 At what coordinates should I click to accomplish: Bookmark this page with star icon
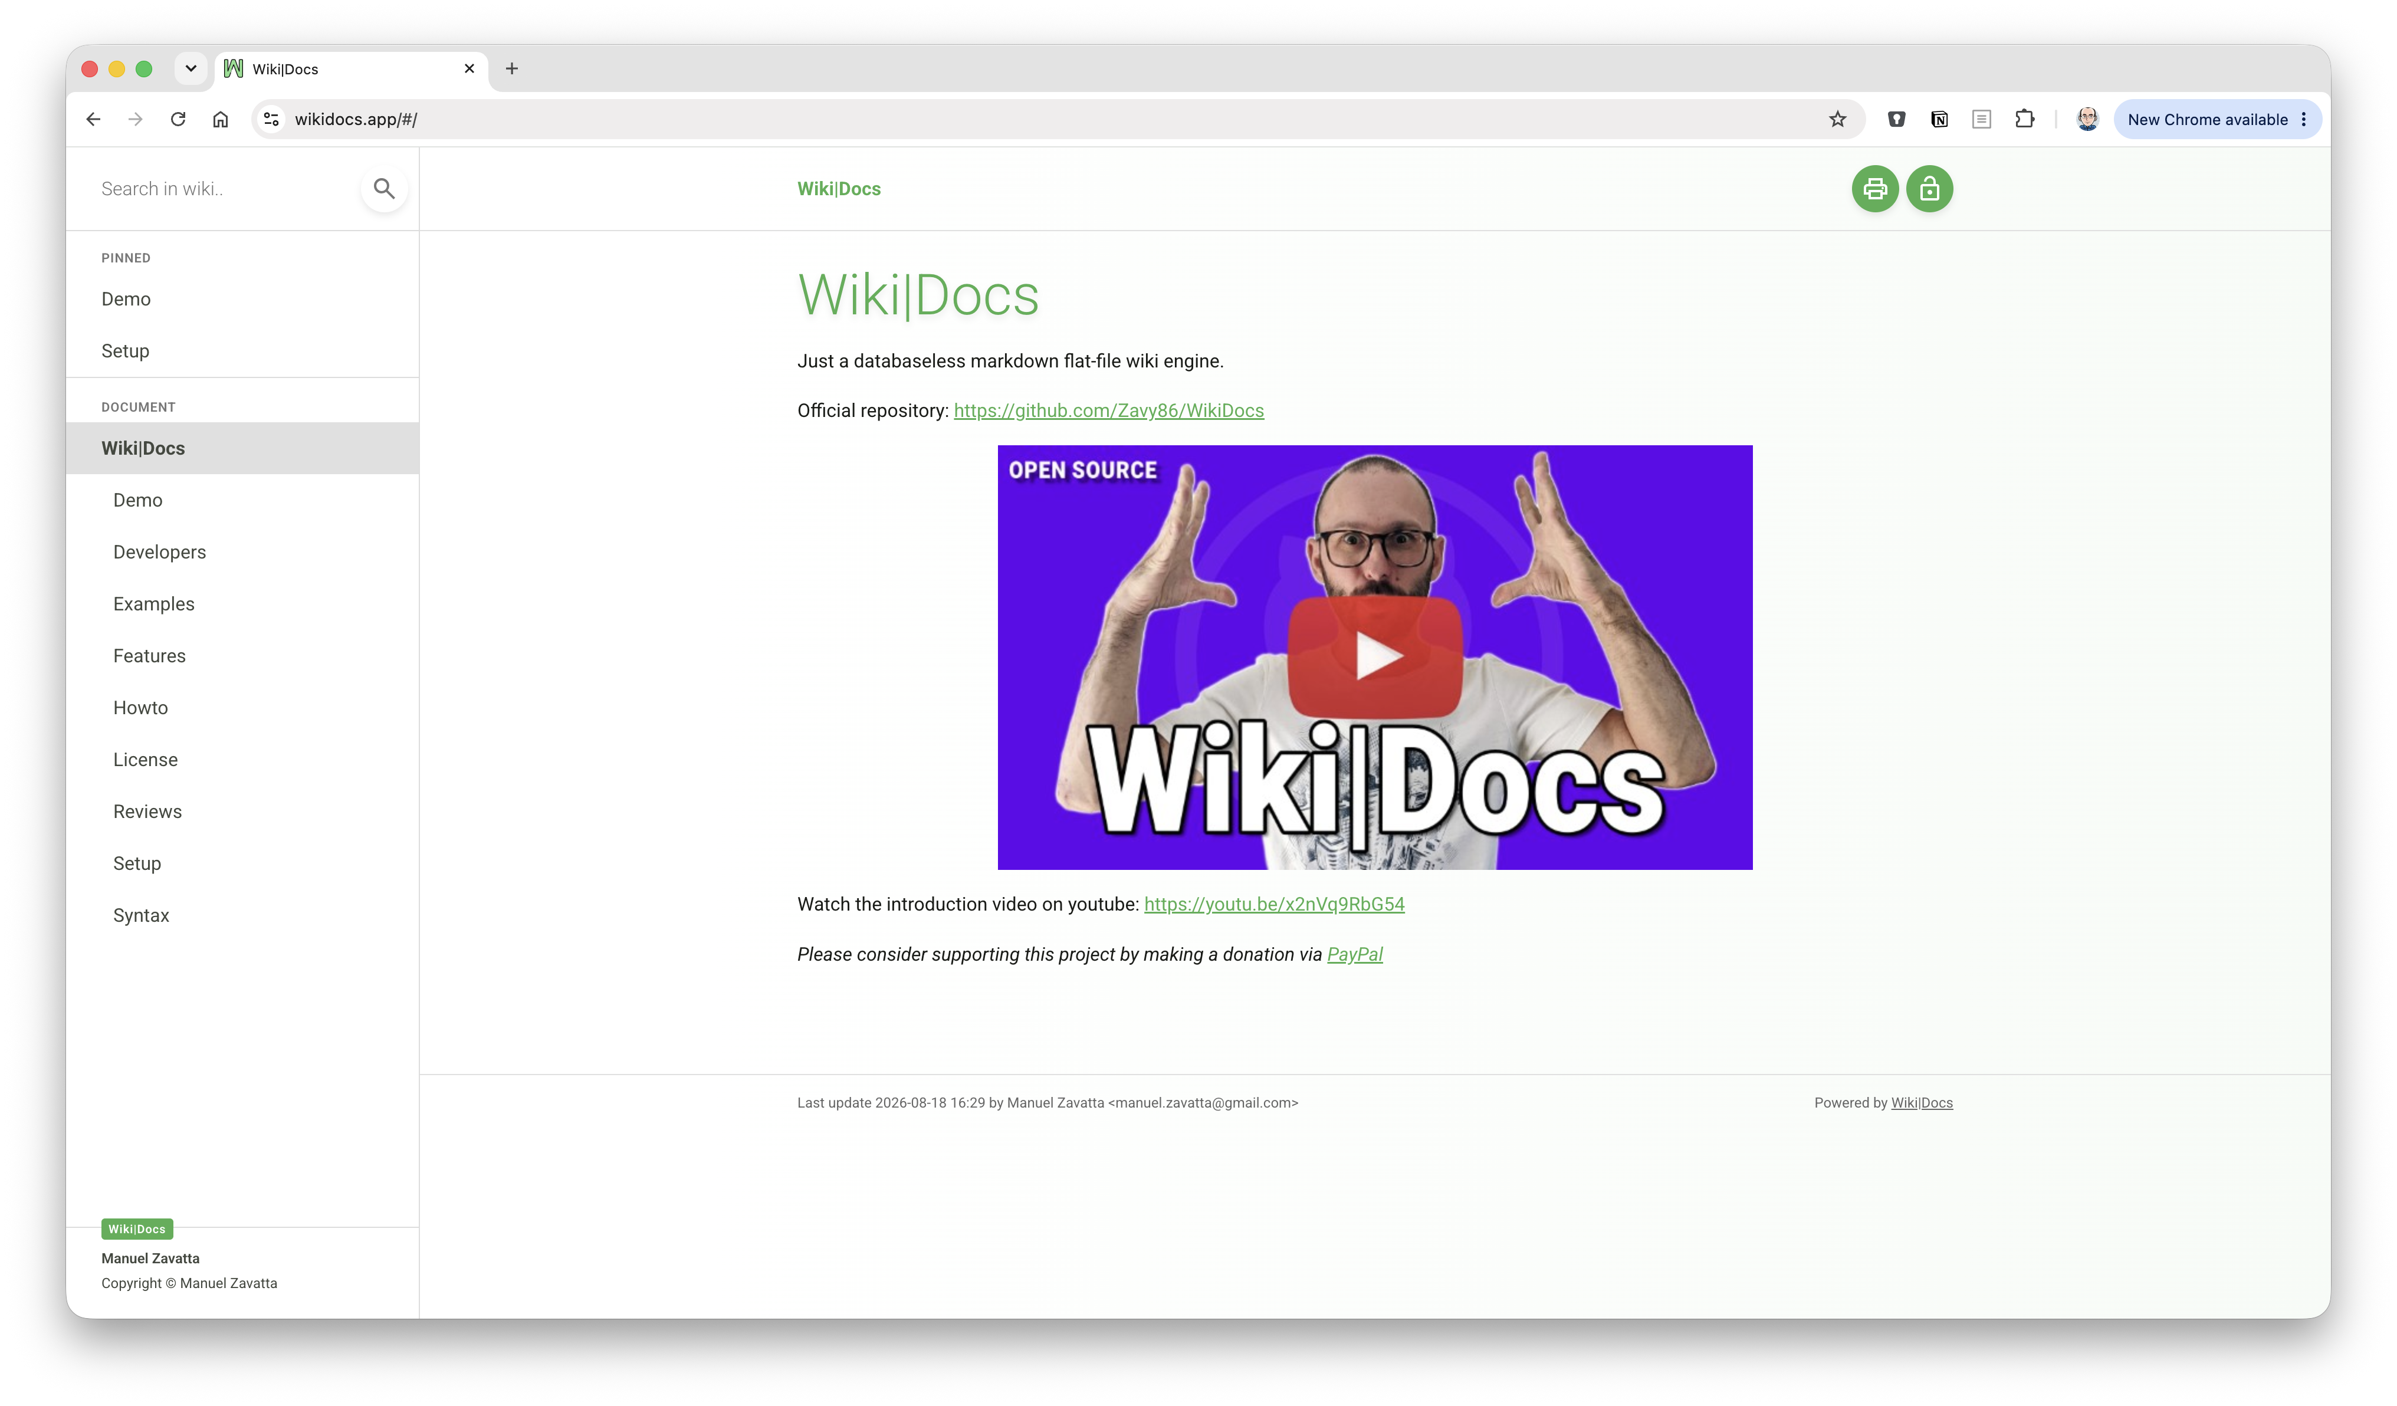[1837, 119]
